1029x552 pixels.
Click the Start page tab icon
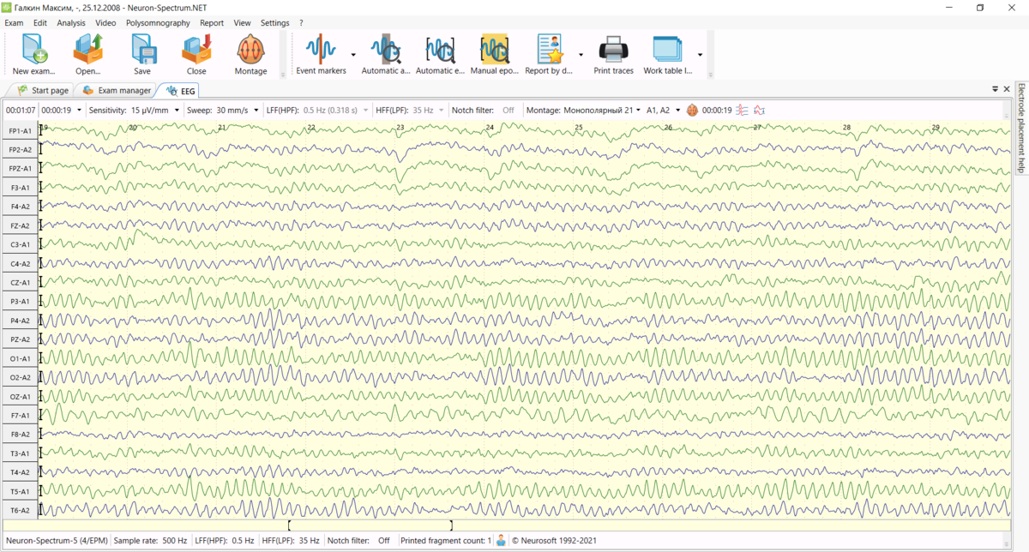click(23, 90)
